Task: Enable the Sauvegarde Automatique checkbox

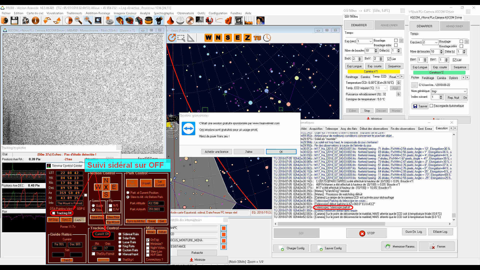Action: point(431,106)
